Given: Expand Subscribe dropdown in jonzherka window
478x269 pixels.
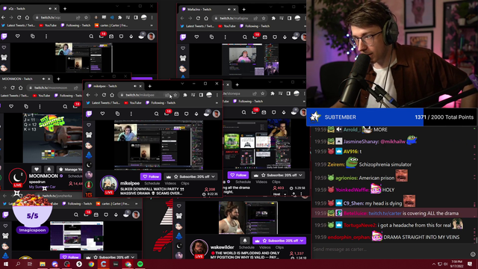Looking at the screenshot, I should pyautogui.click(x=133, y=257).
